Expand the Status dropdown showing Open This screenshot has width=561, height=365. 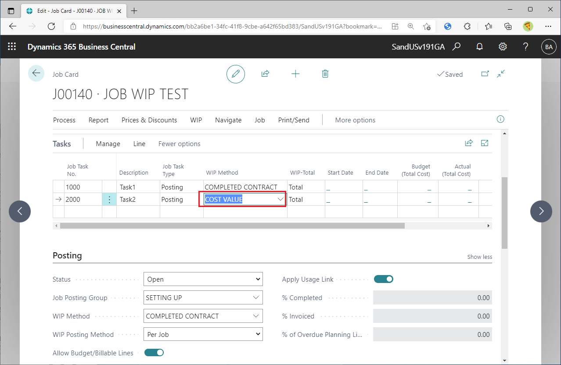tap(203, 279)
